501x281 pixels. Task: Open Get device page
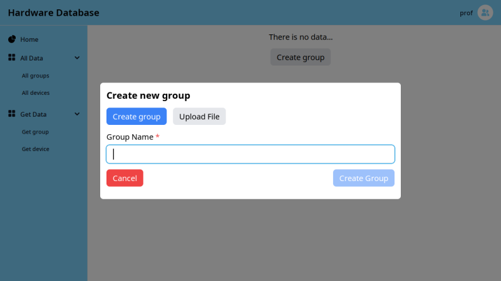click(36, 149)
